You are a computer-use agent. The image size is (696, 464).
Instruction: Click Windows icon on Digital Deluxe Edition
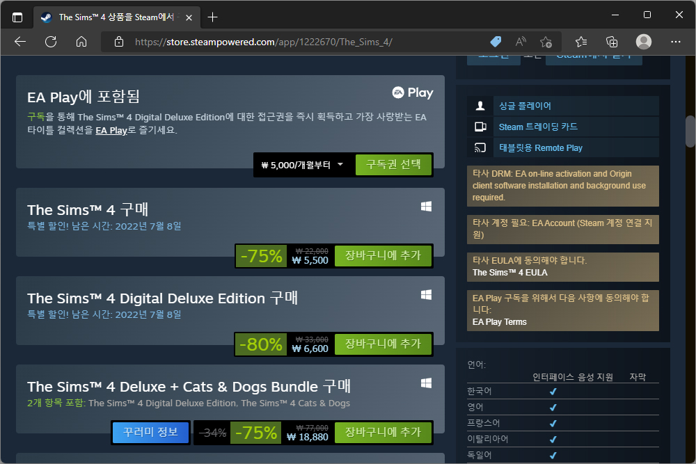click(x=426, y=295)
